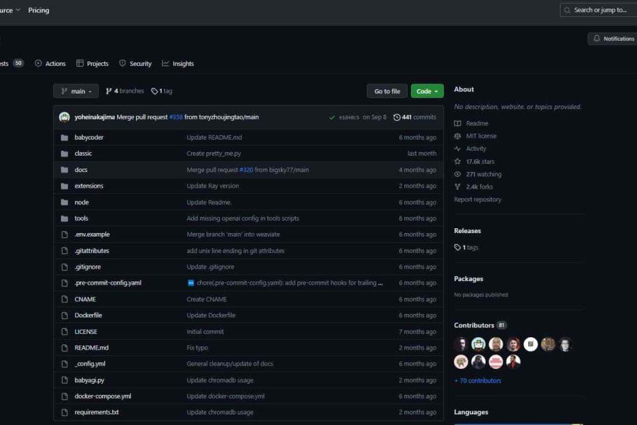Viewport: 637px width, 425px height.
Task: Switch to the Actions tab
Action: 50,64
